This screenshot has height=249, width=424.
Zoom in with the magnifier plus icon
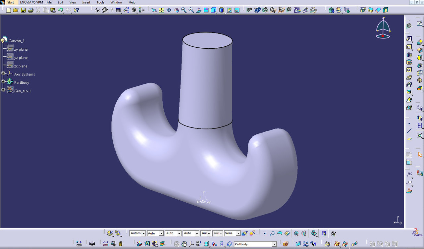pyautogui.click(x=184, y=10)
